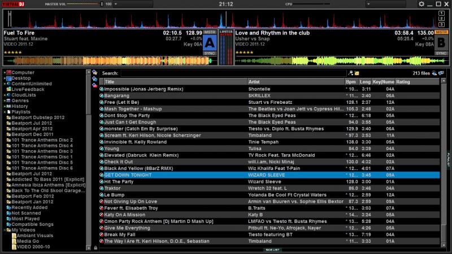Viewport: 452px width, 254px height.
Task: Expand the Desktop tree node
Action: 5,78
